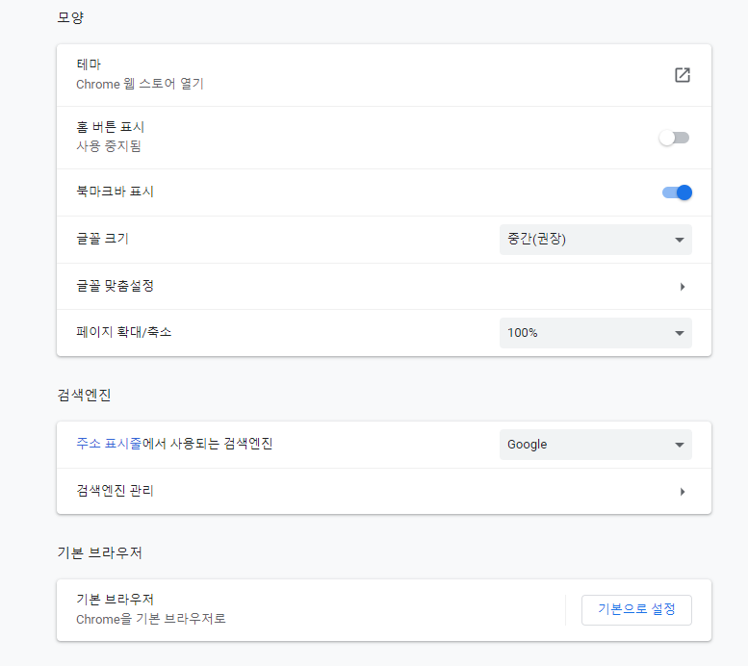This screenshot has height=666, width=748.
Task: Open the Chrome 웹 스토어 열기 theme row
Action: 384,75
